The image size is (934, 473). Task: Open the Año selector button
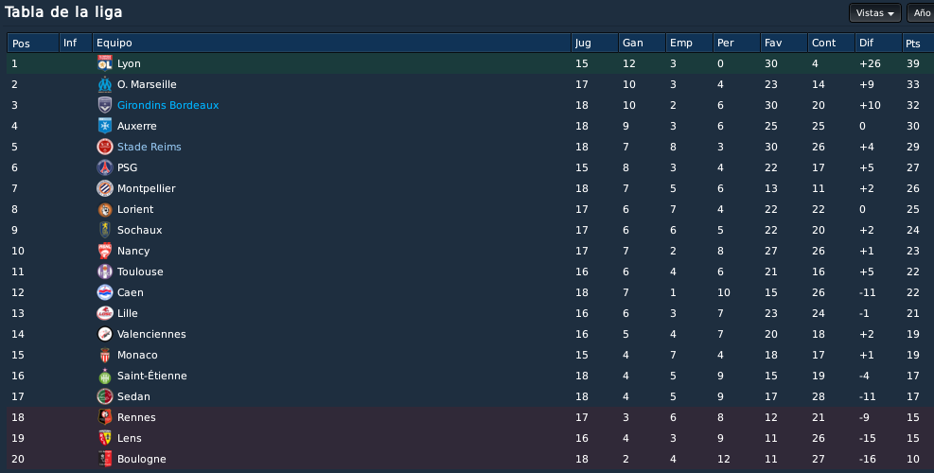click(921, 13)
